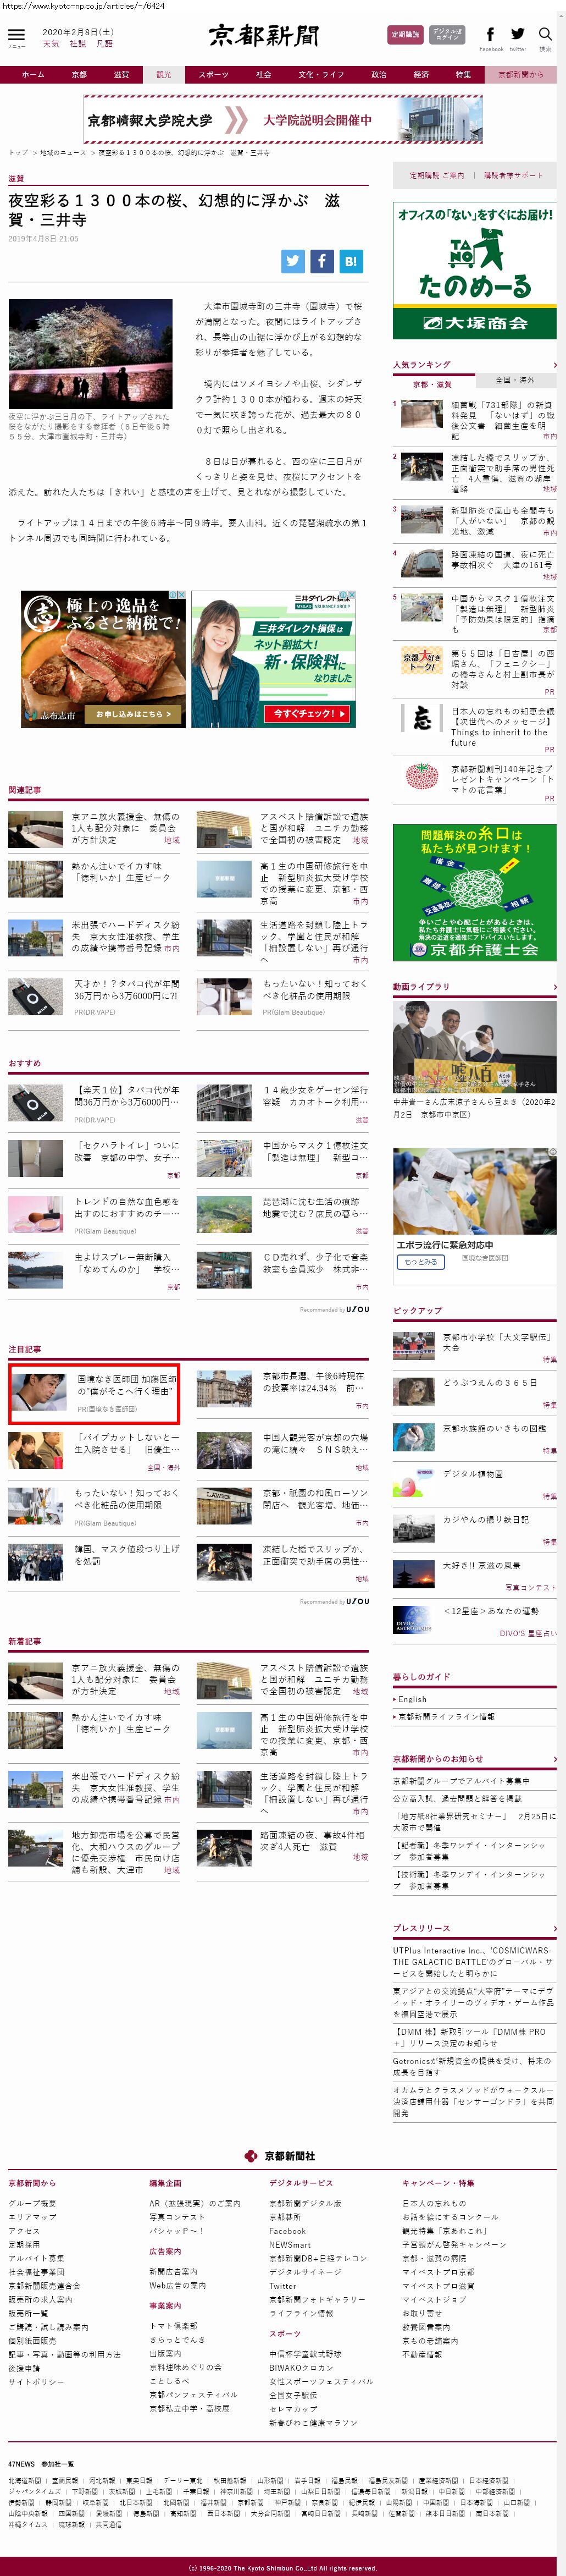Viewport: 566px width, 2576px height.
Task: Click 凡語 link under the date
Action: [104, 44]
